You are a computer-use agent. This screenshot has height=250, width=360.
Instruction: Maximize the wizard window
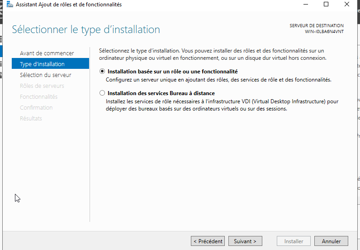point(326,5)
